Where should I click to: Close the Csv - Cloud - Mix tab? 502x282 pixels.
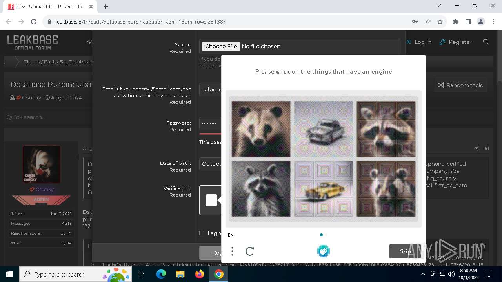[x=92, y=7]
